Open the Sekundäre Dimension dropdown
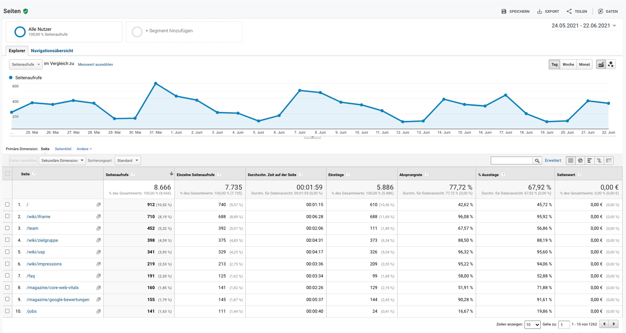This screenshot has width=626, height=333. tap(62, 160)
